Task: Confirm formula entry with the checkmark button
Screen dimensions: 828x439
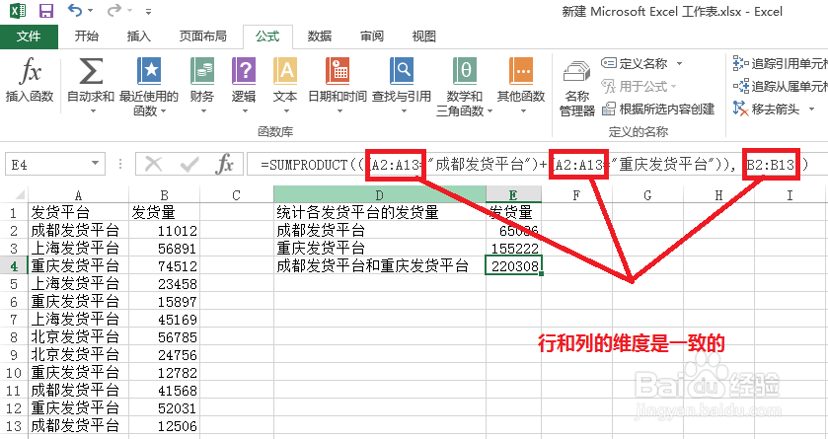Action: pos(189,165)
